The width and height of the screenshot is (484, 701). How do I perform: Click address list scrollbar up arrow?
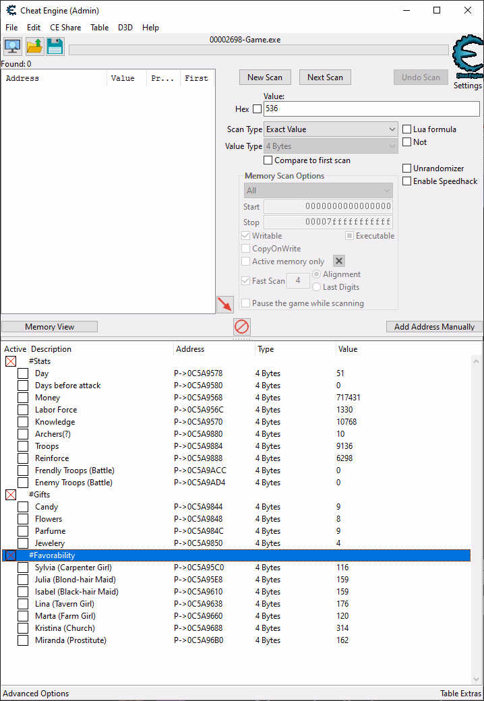476,361
